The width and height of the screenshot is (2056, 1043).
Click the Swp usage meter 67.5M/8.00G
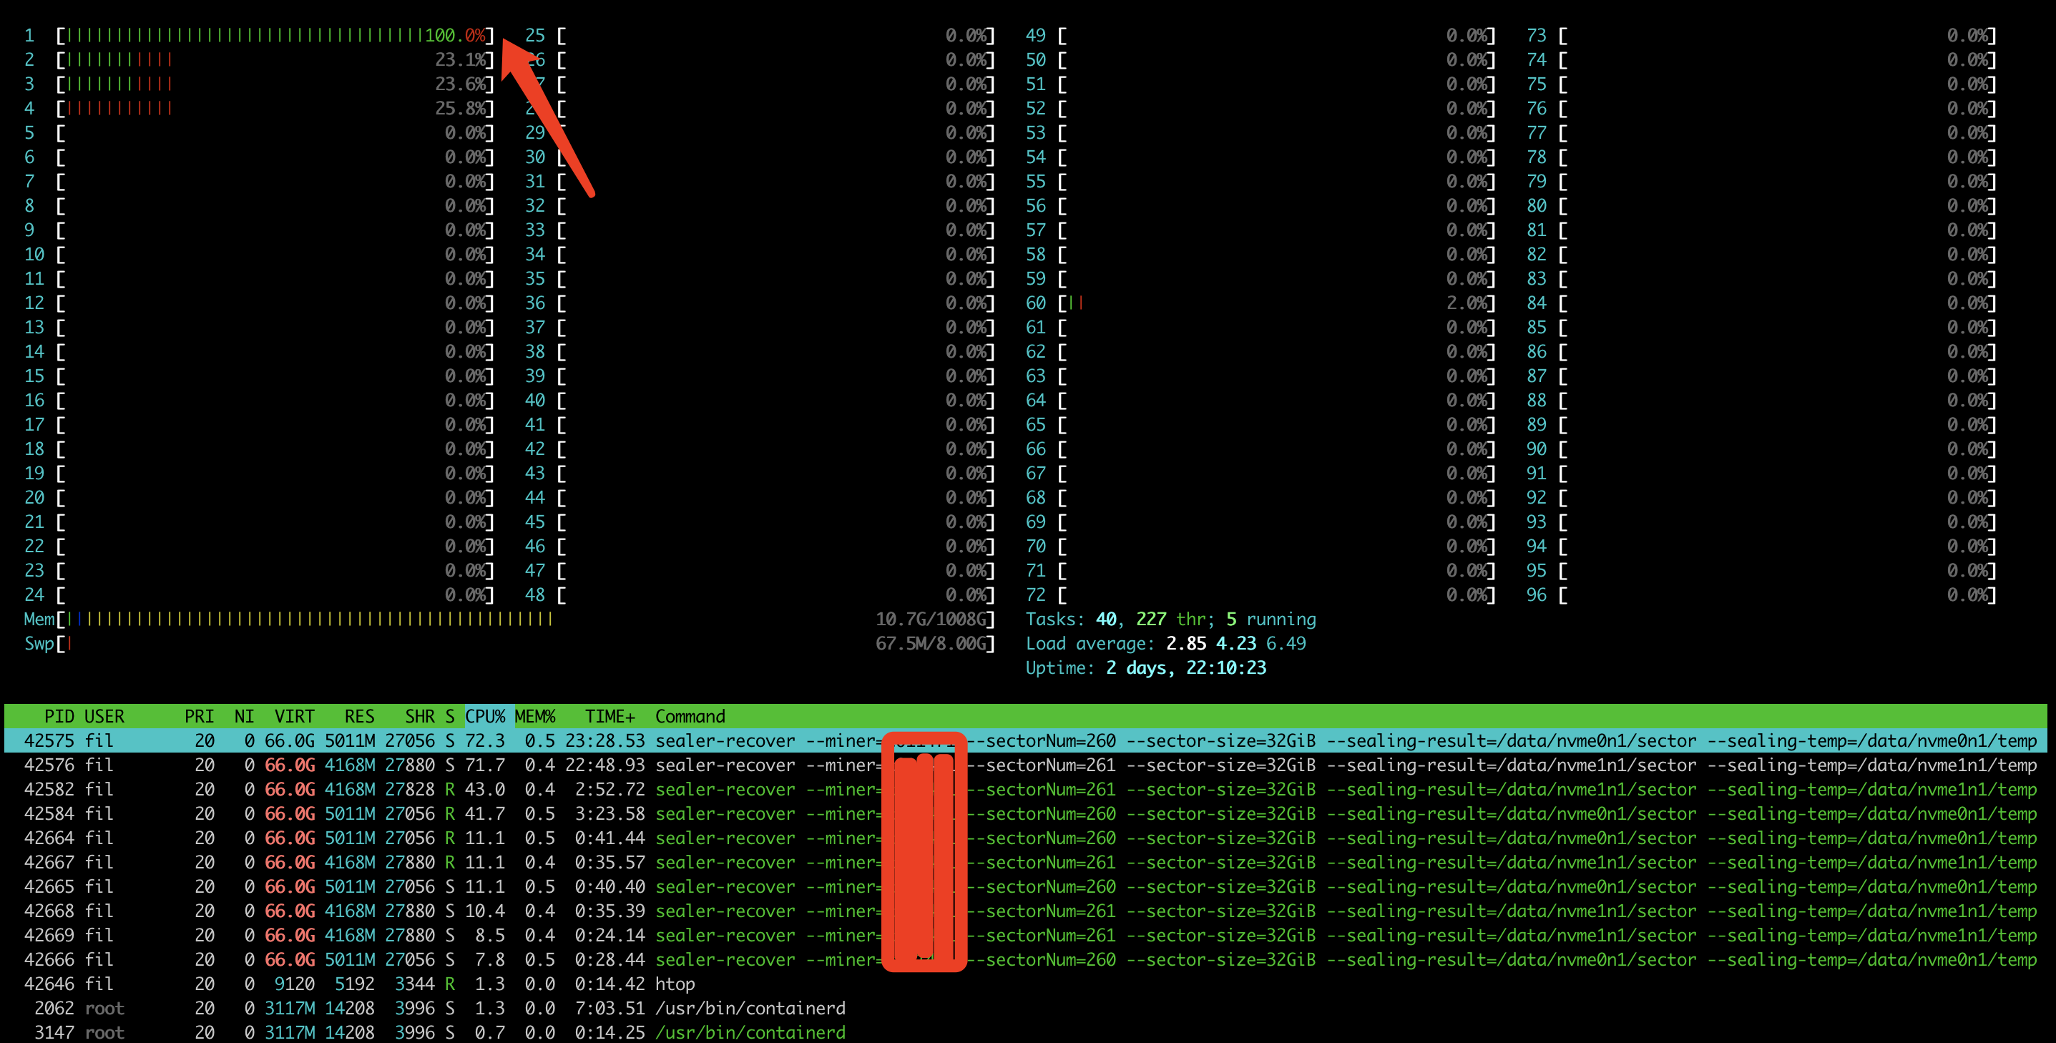click(526, 643)
